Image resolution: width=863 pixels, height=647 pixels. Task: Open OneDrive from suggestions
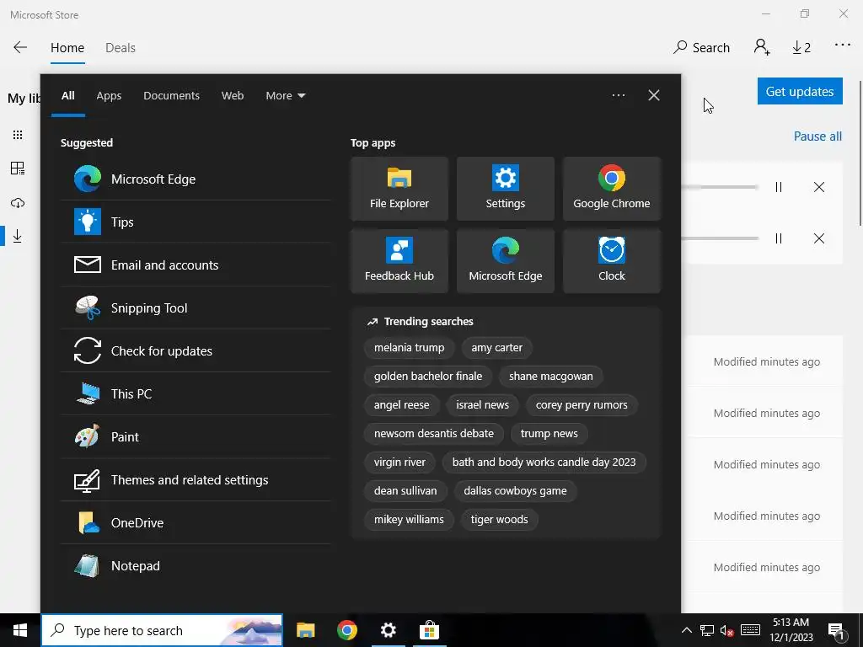tap(196, 522)
